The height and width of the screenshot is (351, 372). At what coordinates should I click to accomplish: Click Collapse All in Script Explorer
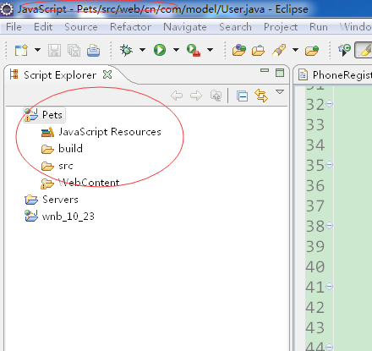pyautogui.click(x=243, y=96)
